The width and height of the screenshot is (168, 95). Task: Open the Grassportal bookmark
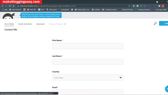click(x=64, y=9)
